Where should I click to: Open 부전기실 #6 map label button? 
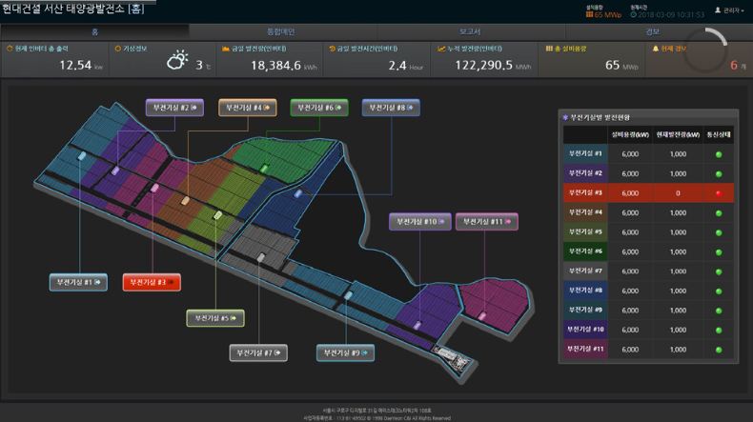click(x=319, y=108)
